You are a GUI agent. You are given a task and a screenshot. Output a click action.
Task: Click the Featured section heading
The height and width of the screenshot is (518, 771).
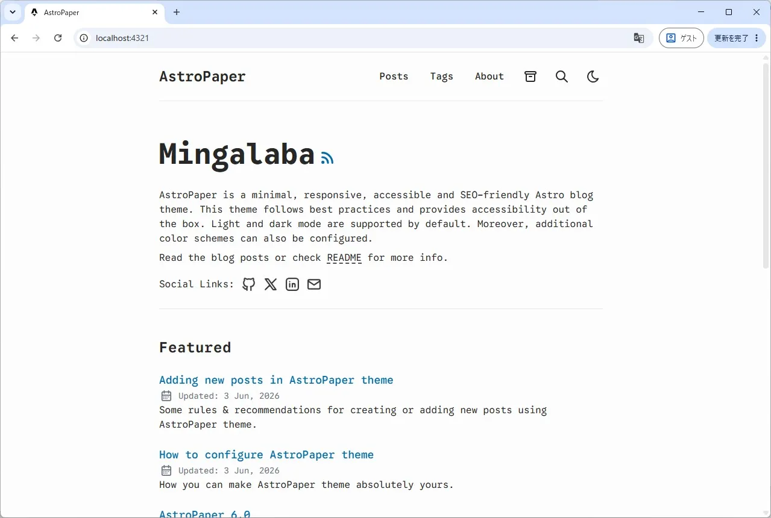tap(195, 348)
